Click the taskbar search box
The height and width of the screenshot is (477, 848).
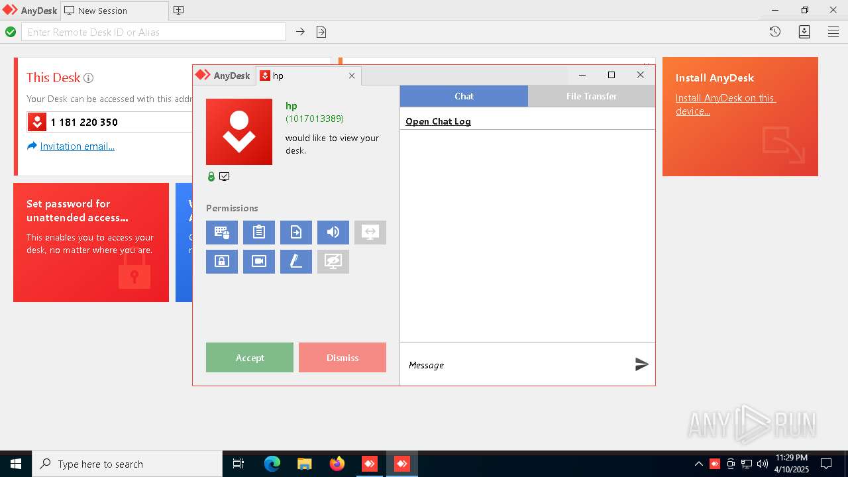[127, 464]
